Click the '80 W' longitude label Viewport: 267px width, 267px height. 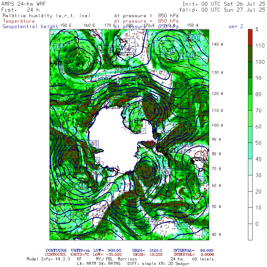(x=217, y=154)
